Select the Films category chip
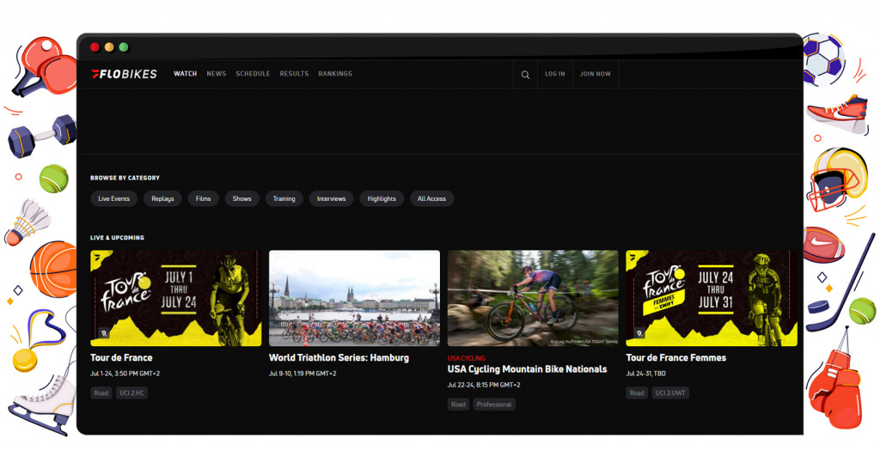 click(x=203, y=198)
